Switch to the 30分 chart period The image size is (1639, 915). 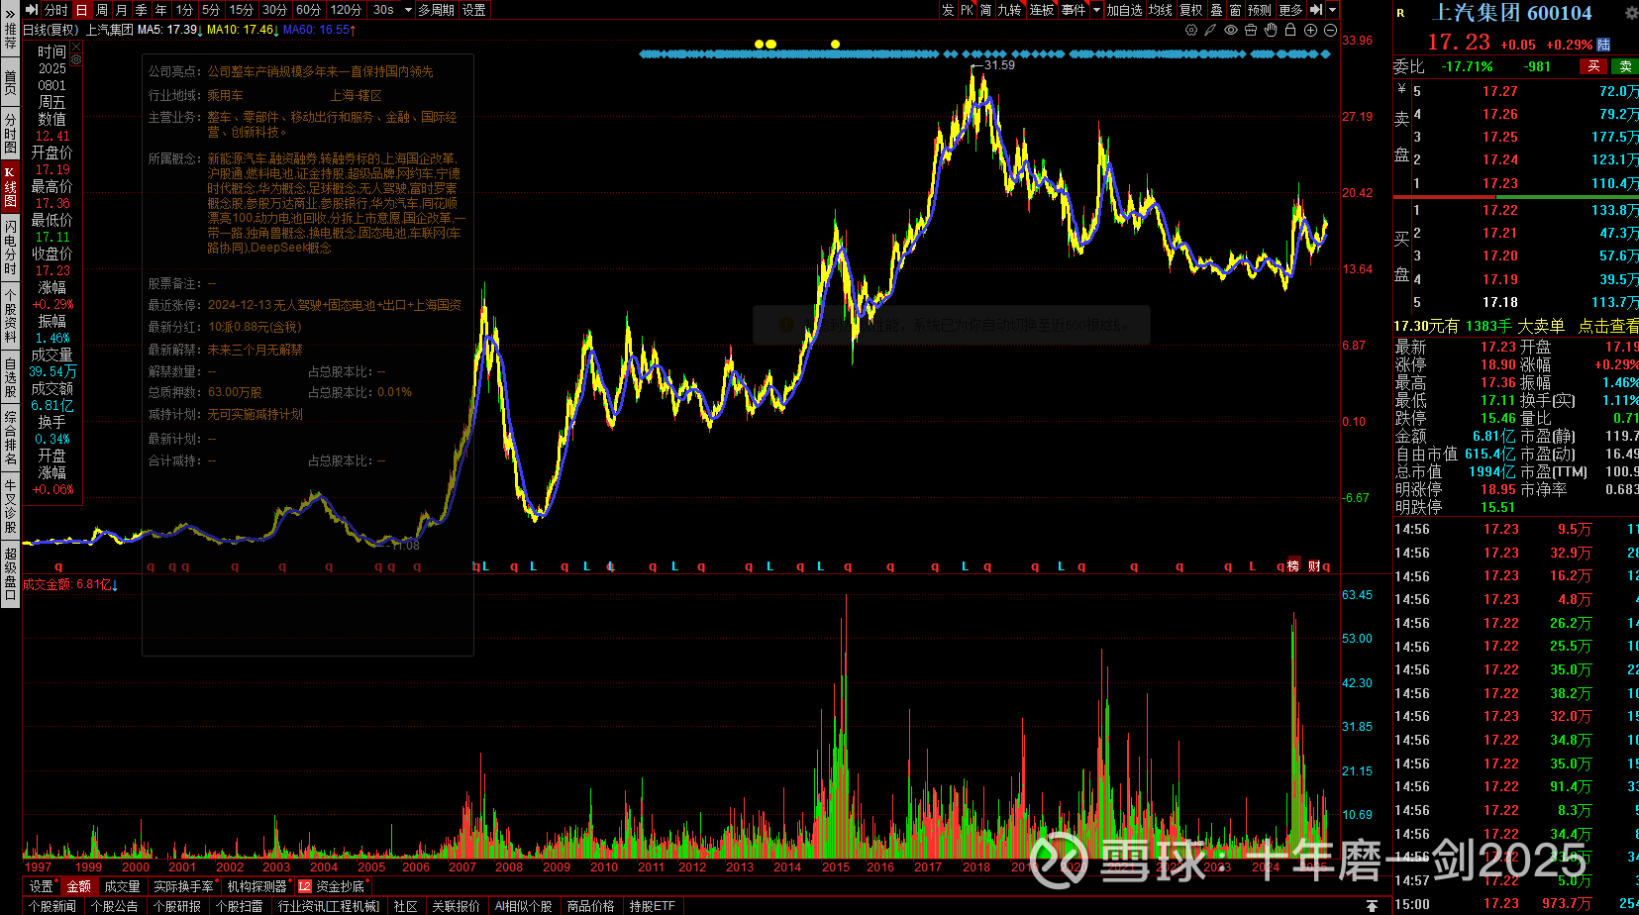[274, 10]
